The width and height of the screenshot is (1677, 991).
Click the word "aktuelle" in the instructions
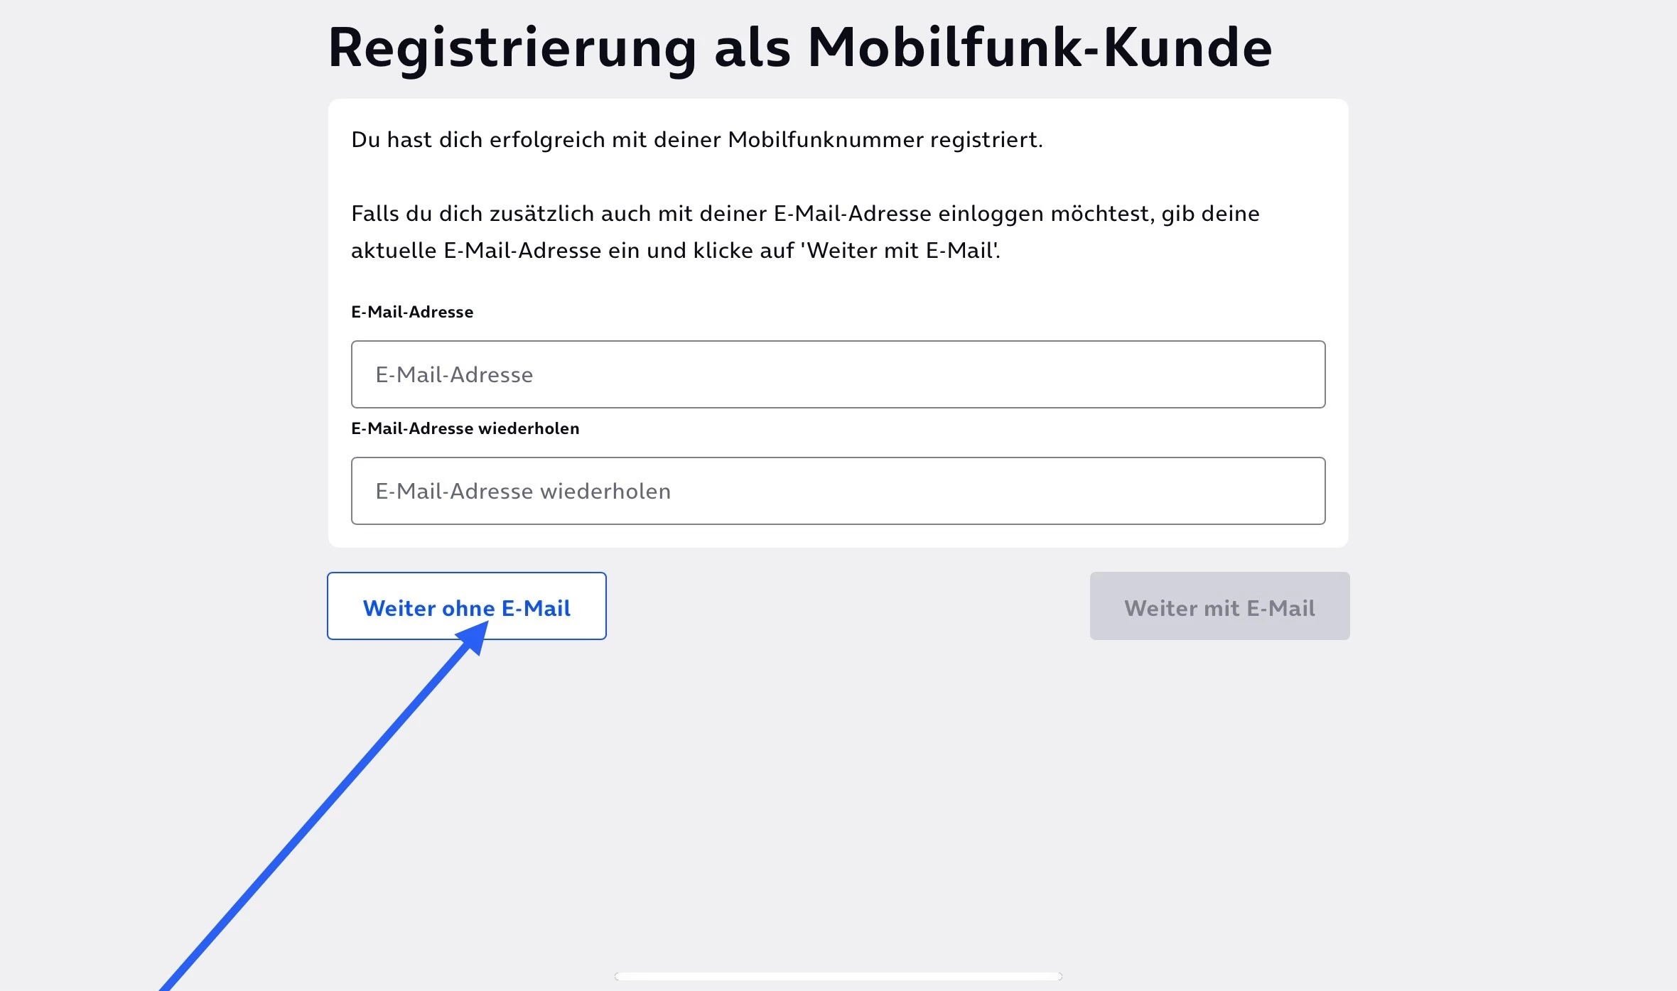pyautogui.click(x=394, y=251)
